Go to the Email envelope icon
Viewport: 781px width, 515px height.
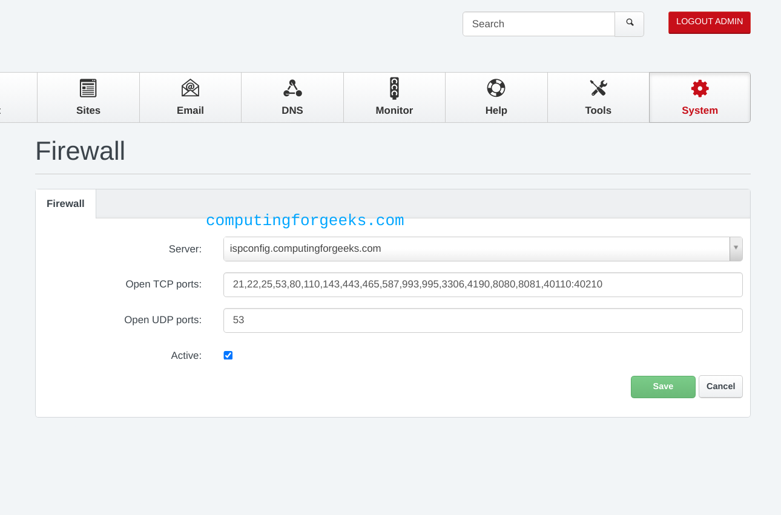pyautogui.click(x=190, y=88)
